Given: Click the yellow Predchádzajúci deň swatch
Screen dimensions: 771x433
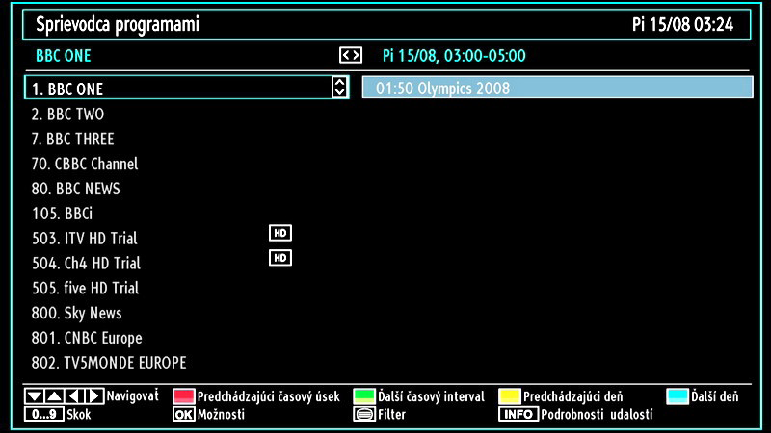Looking at the screenshot, I should point(510,396).
